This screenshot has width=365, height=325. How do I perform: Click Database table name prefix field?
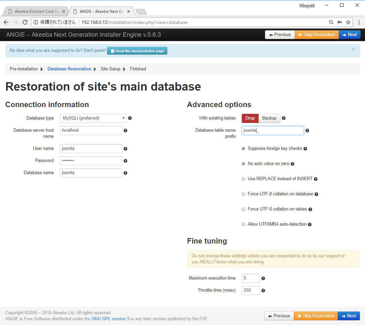pos(273,130)
